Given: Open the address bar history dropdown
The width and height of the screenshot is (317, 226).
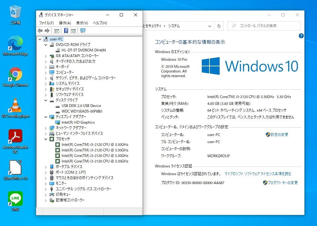Looking at the screenshot, I should (210, 26).
